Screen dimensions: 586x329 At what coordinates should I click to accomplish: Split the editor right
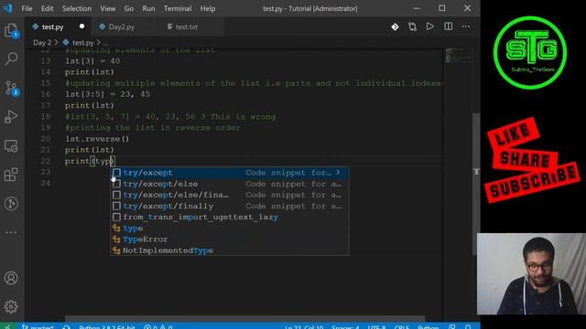[x=448, y=27]
